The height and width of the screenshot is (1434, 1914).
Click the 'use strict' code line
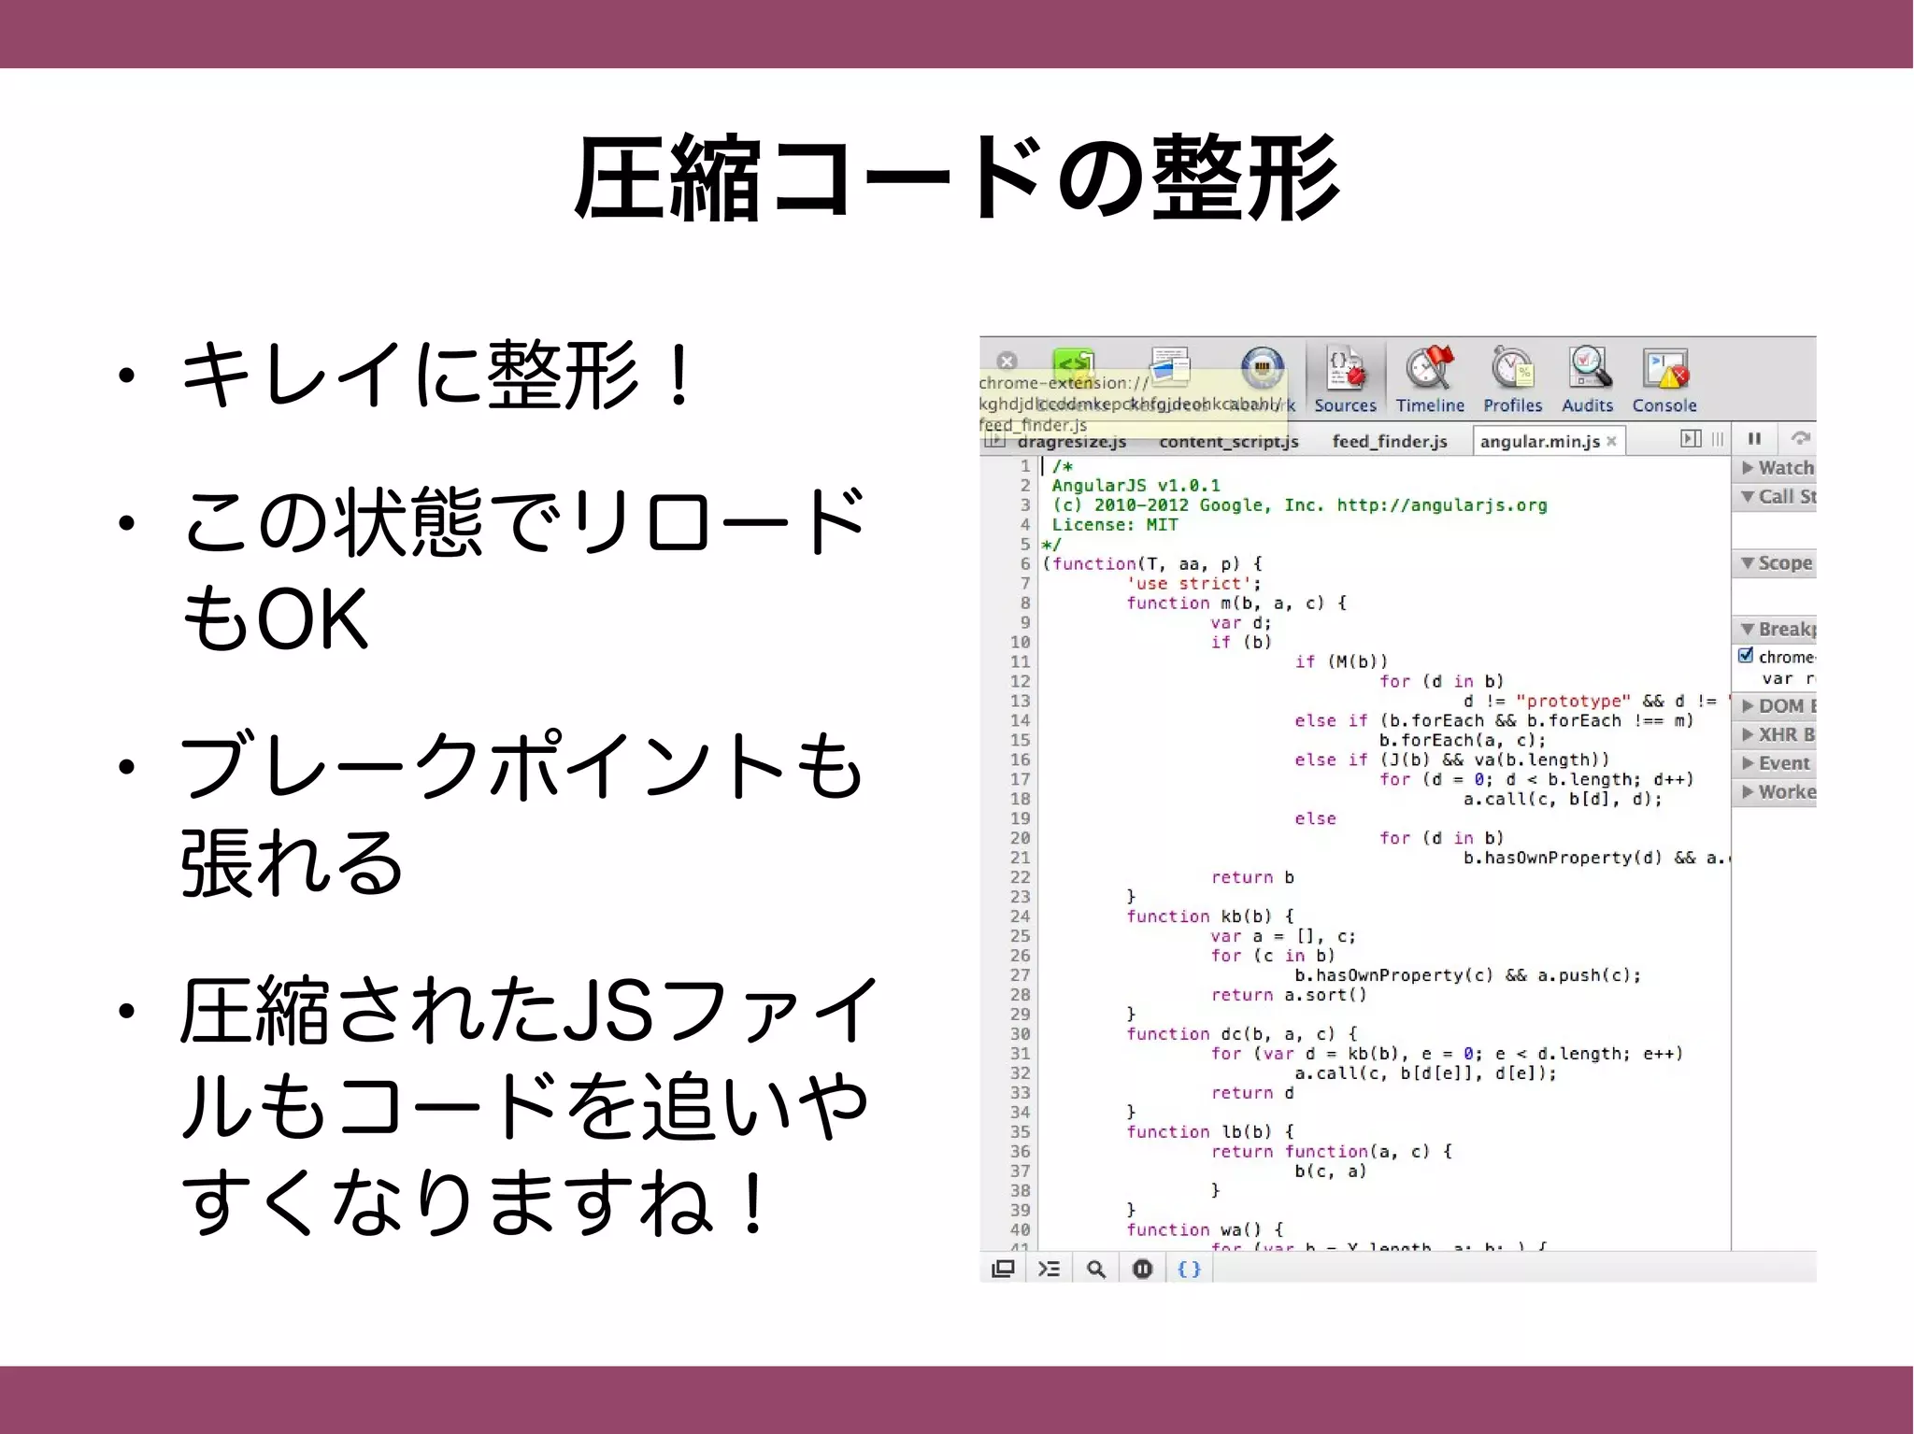(x=1193, y=583)
